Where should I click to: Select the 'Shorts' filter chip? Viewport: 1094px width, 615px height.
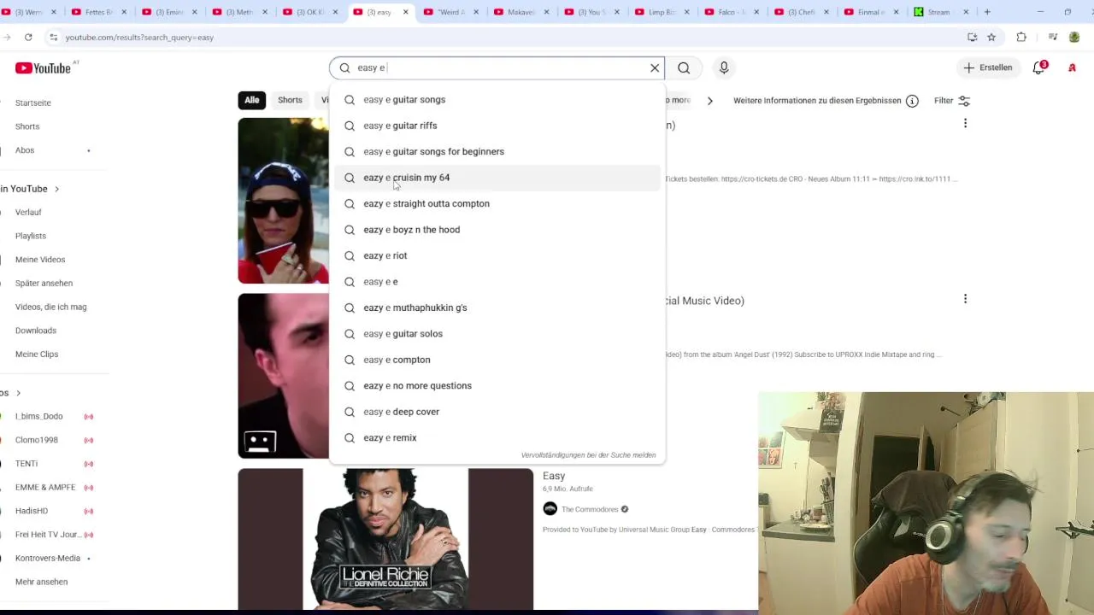290,100
